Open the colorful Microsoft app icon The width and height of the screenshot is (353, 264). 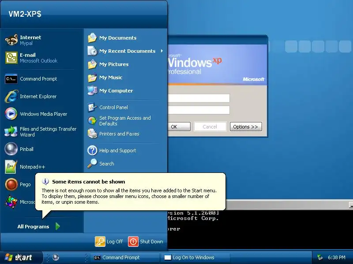tap(11, 202)
